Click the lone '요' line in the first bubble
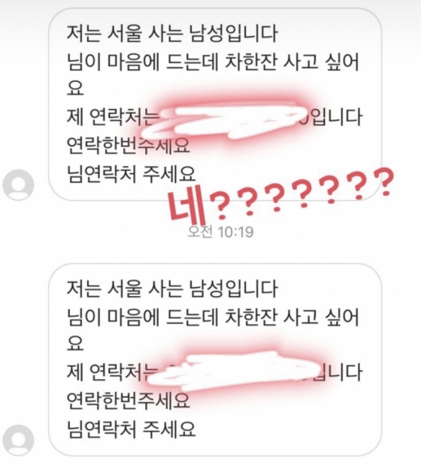This screenshot has width=421, height=470. [74, 89]
